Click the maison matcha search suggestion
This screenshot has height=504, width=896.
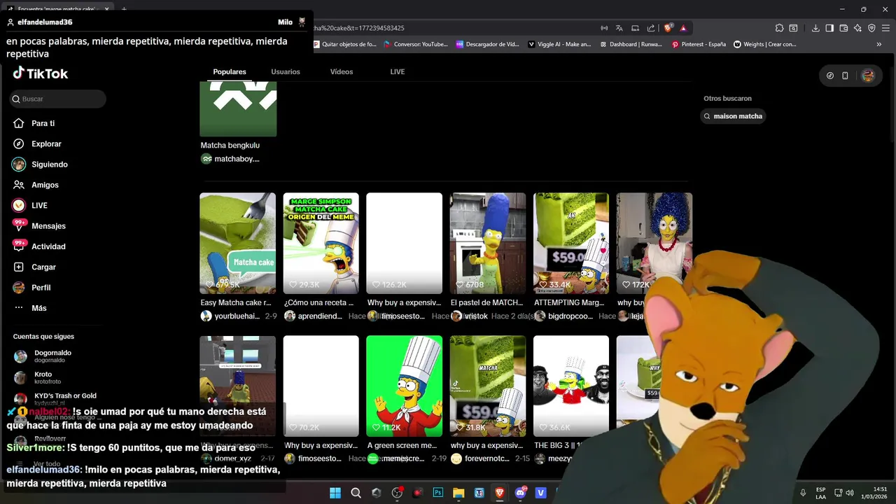[x=733, y=116]
